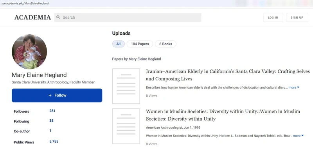Click 'Papers by Mary Elaine Hegland' text

click(x=137, y=59)
